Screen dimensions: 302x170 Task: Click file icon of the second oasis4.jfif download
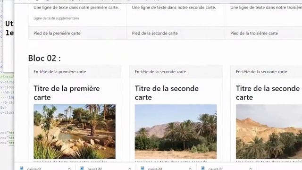143,168
